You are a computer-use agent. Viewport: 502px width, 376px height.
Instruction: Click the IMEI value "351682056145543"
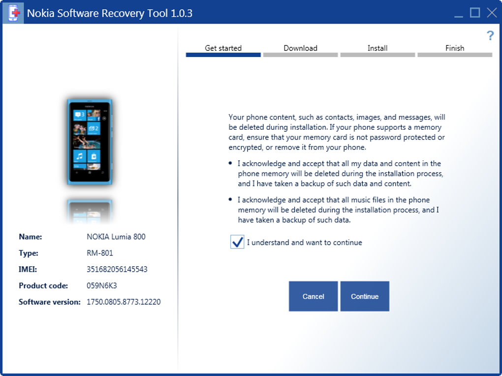pyautogui.click(x=117, y=269)
